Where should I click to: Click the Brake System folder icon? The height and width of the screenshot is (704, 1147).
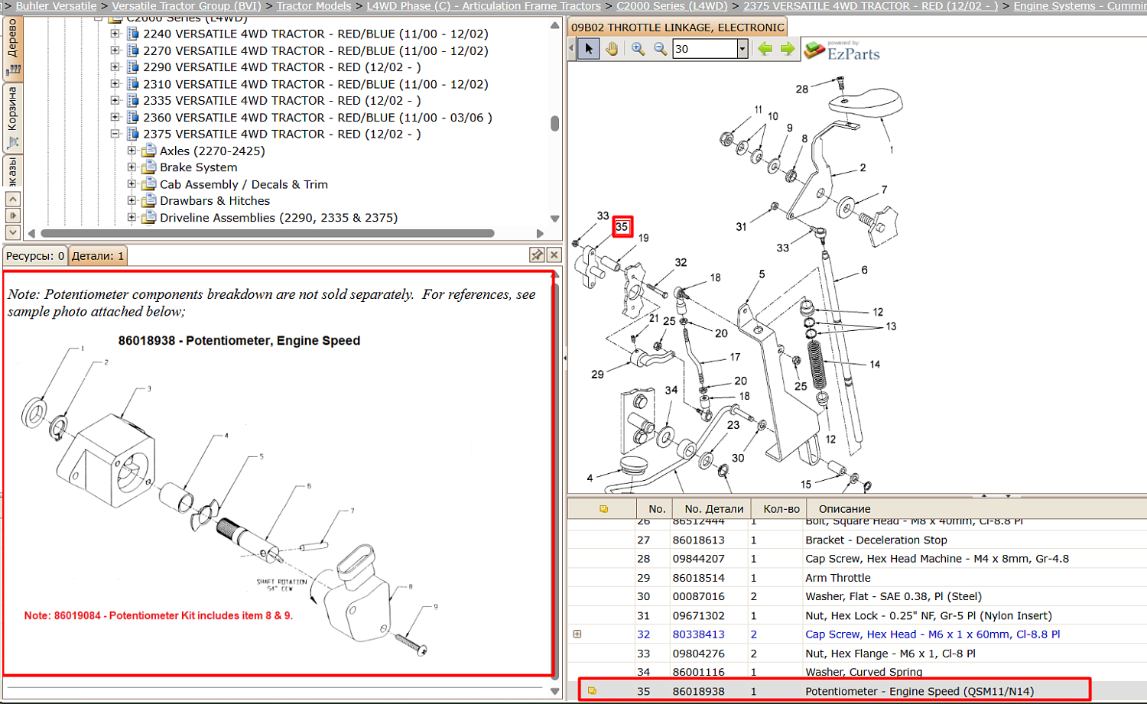coord(149,167)
